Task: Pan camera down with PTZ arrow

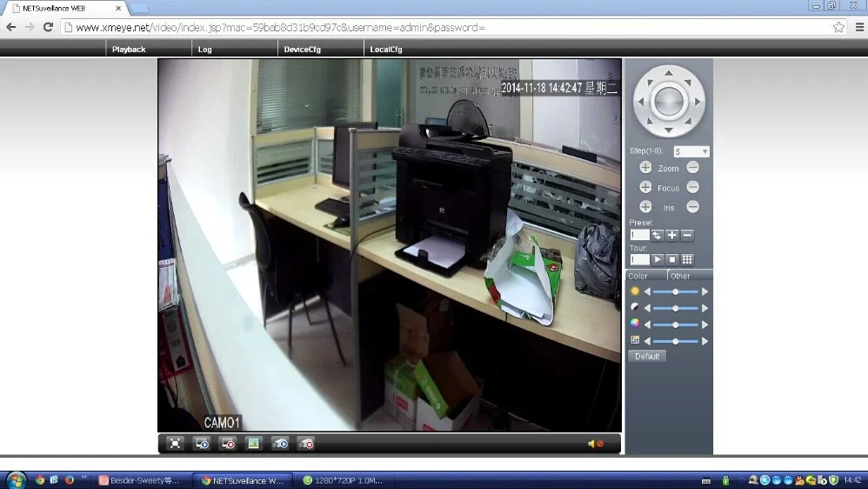Action: [x=669, y=131]
